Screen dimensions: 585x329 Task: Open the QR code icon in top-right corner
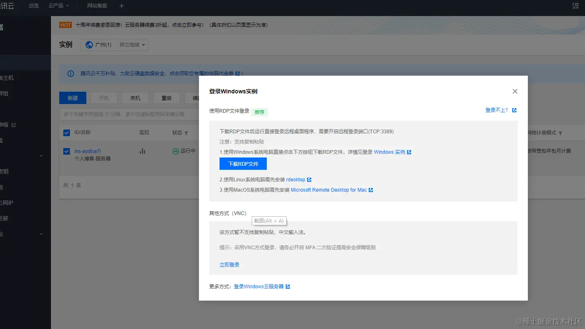point(576,6)
